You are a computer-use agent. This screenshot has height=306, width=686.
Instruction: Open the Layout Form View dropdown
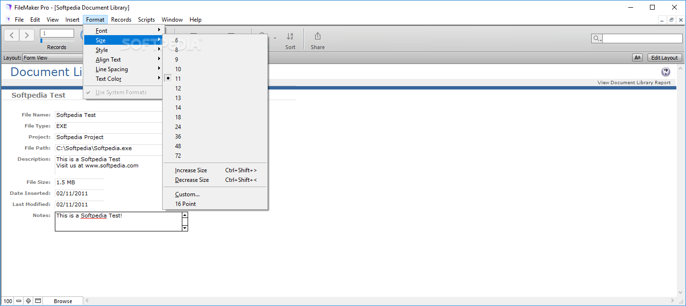(53, 58)
